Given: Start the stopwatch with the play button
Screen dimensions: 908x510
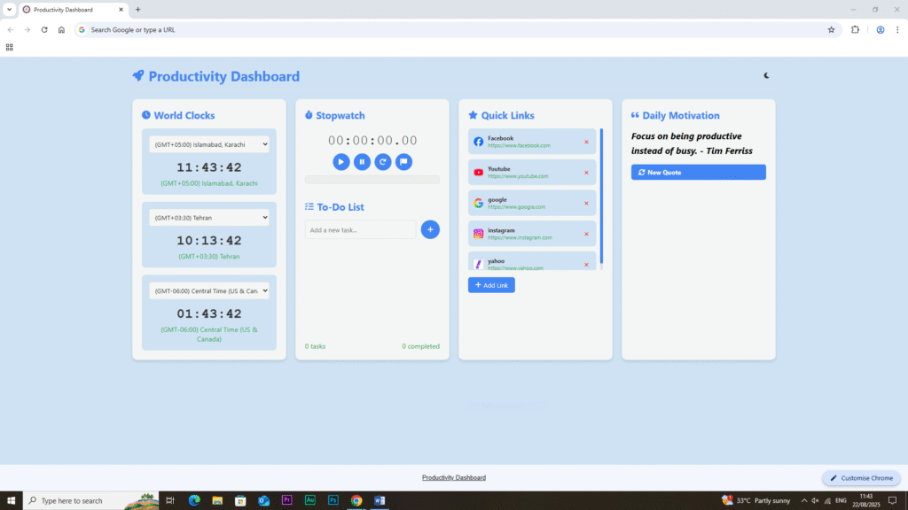Looking at the screenshot, I should tap(341, 161).
